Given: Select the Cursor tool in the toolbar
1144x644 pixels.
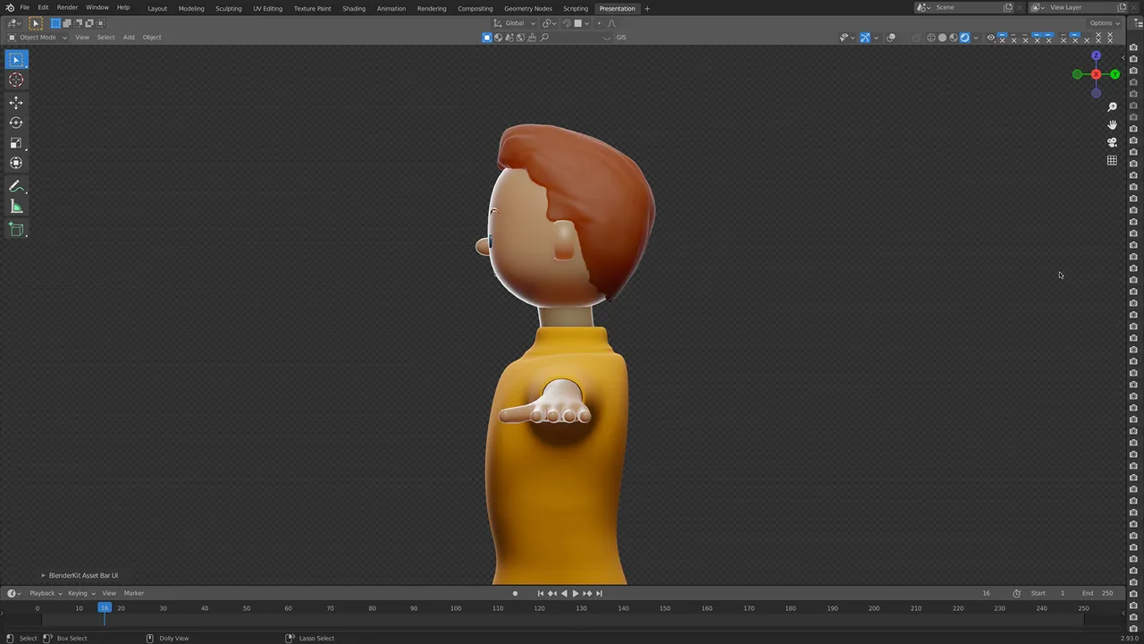Looking at the screenshot, I should [16, 80].
